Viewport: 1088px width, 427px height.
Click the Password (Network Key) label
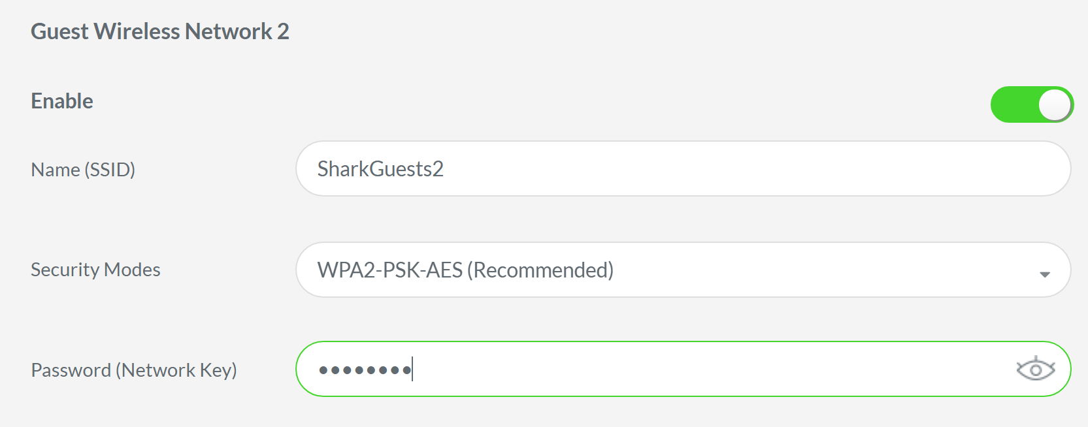click(x=135, y=370)
